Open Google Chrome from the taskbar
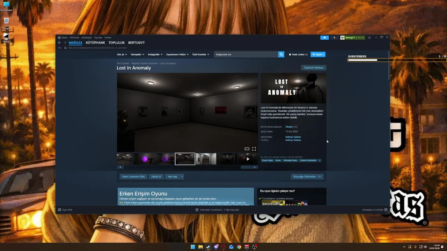The image size is (447, 251). [239, 247]
